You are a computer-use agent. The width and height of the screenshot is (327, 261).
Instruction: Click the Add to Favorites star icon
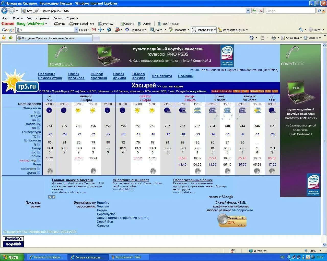coord(10,38)
